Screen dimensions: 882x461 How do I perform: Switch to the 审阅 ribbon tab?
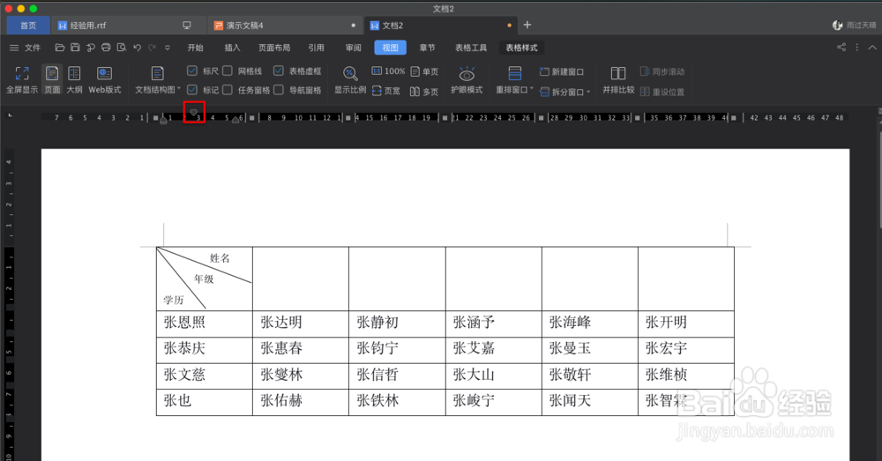pyautogui.click(x=354, y=48)
